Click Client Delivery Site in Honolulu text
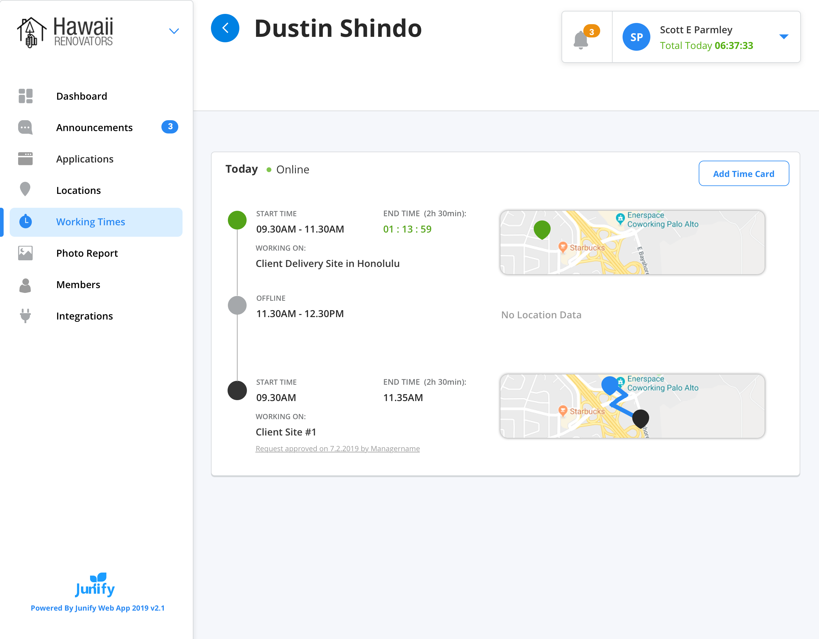Screen dimensions: 819x639 (x=327, y=263)
